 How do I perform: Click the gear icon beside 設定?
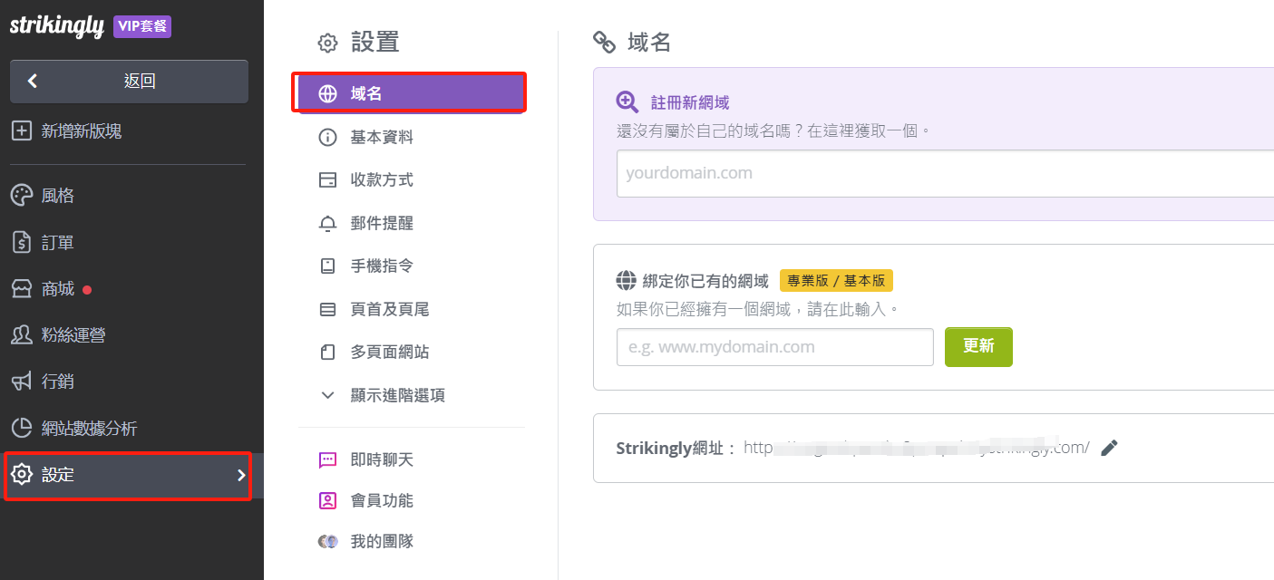21,475
